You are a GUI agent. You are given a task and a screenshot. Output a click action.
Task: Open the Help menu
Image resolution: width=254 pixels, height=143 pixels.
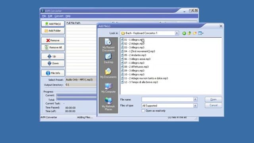point(68,16)
